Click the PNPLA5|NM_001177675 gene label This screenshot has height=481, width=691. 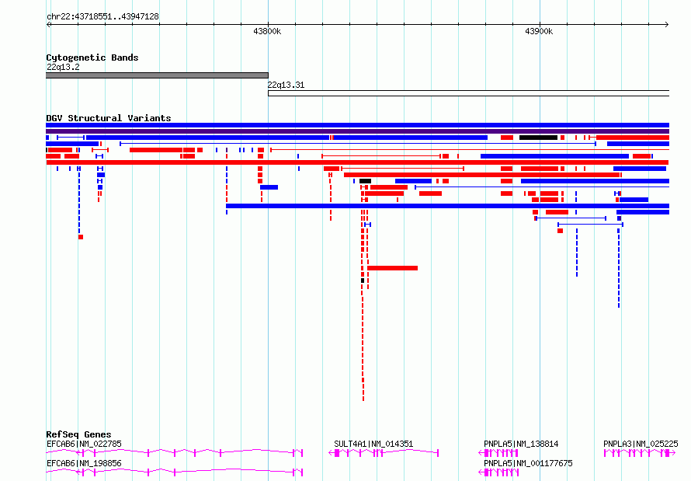click(528, 463)
